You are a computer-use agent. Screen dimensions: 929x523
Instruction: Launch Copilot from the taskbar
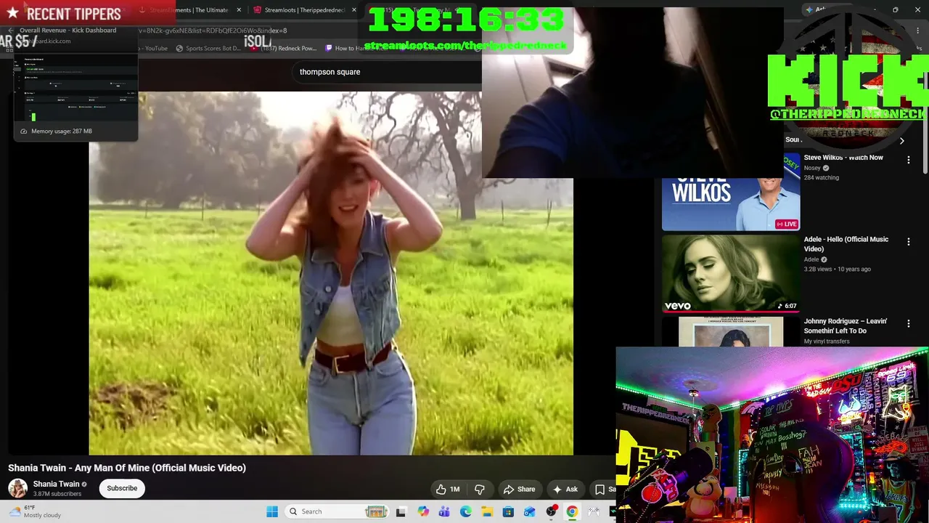tap(423, 511)
